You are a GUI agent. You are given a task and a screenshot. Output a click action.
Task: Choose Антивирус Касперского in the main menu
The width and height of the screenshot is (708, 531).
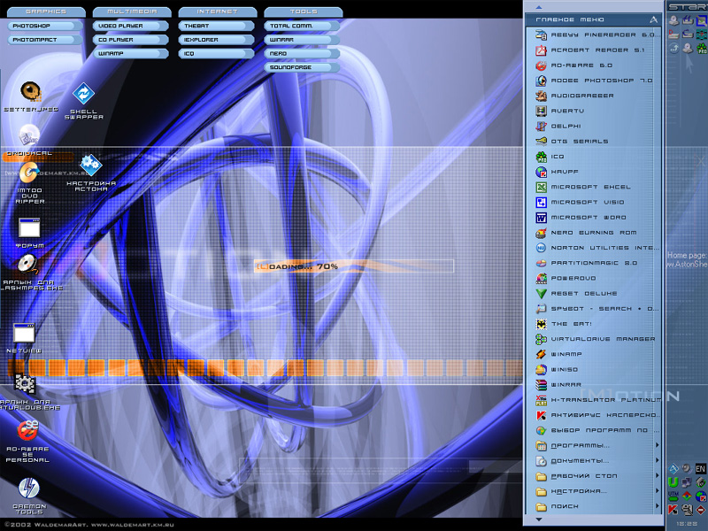pyautogui.click(x=593, y=415)
